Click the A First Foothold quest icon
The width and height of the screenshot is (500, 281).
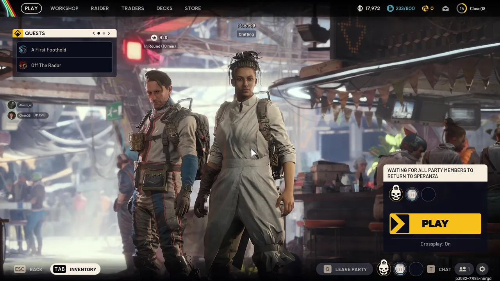23,50
